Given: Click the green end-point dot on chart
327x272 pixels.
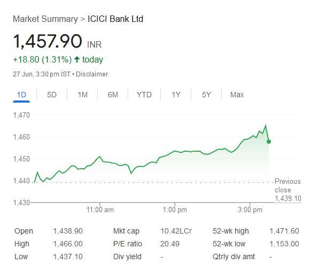Looking at the screenshot, I should [268, 142].
